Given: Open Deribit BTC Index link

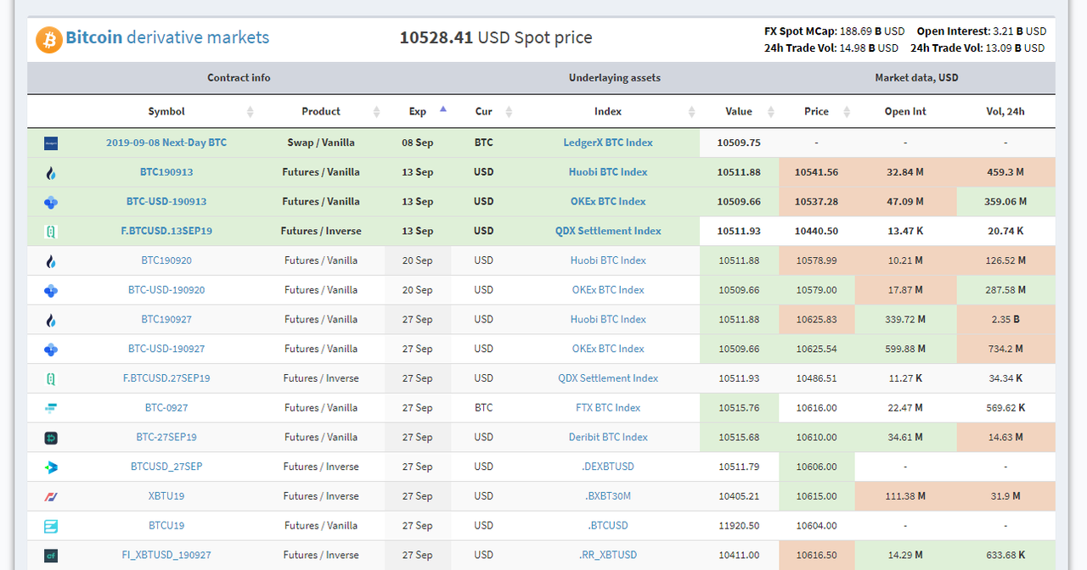Looking at the screenshot, I should pyautogui.click(x=608, y=437).
